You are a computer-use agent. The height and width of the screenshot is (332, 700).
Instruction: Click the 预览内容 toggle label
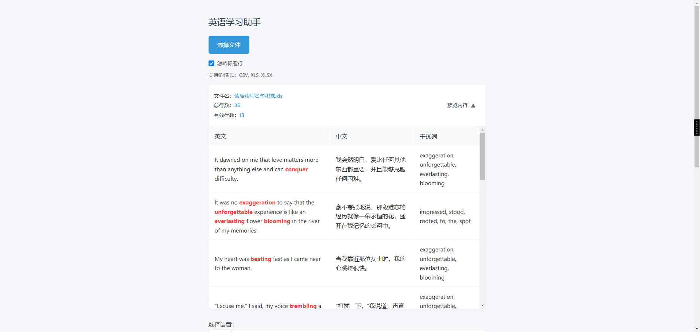(x=457, y=106)
